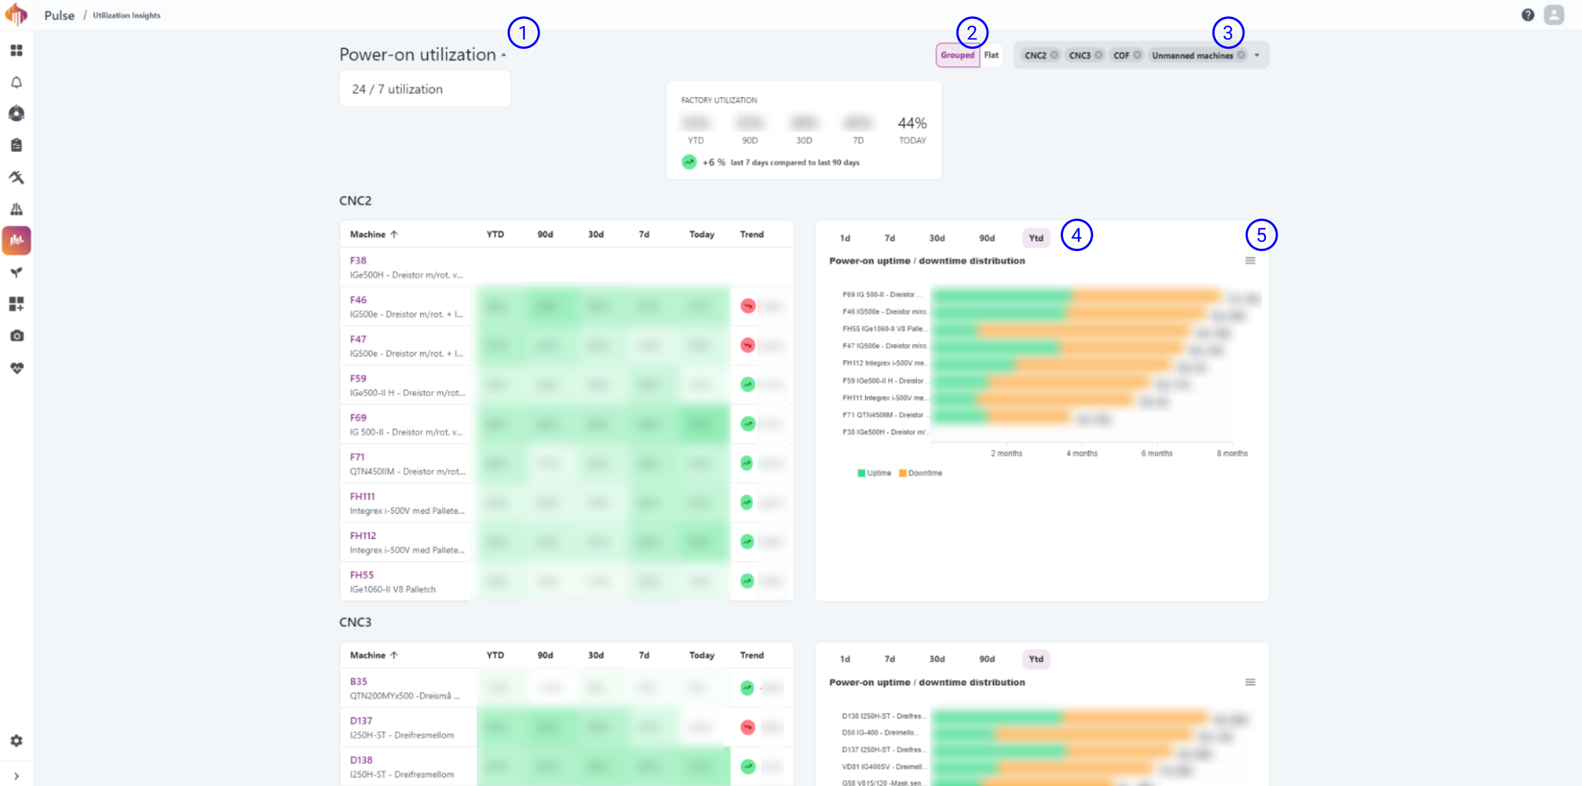Open the heartbeat health icon in sidebar

point(16,367)
